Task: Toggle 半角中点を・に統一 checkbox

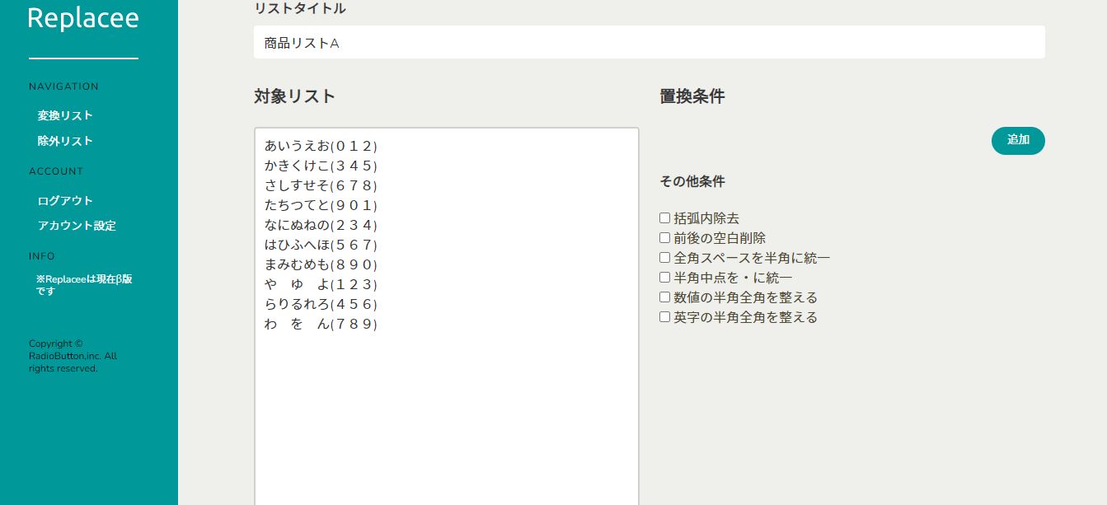Action: pos(664,278)
